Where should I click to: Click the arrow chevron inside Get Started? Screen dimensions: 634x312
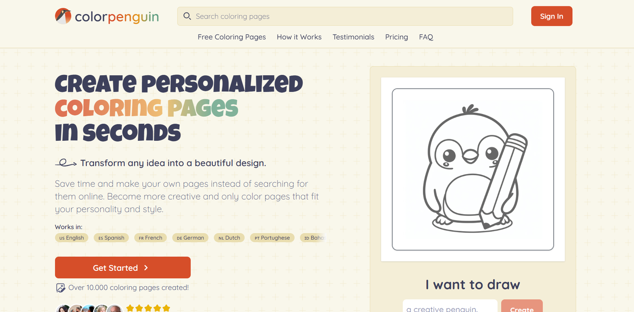pos(146,268)
